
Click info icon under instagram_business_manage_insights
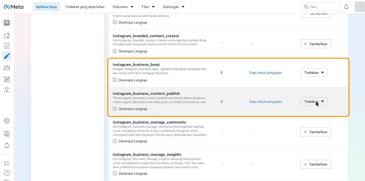point(115,173)
